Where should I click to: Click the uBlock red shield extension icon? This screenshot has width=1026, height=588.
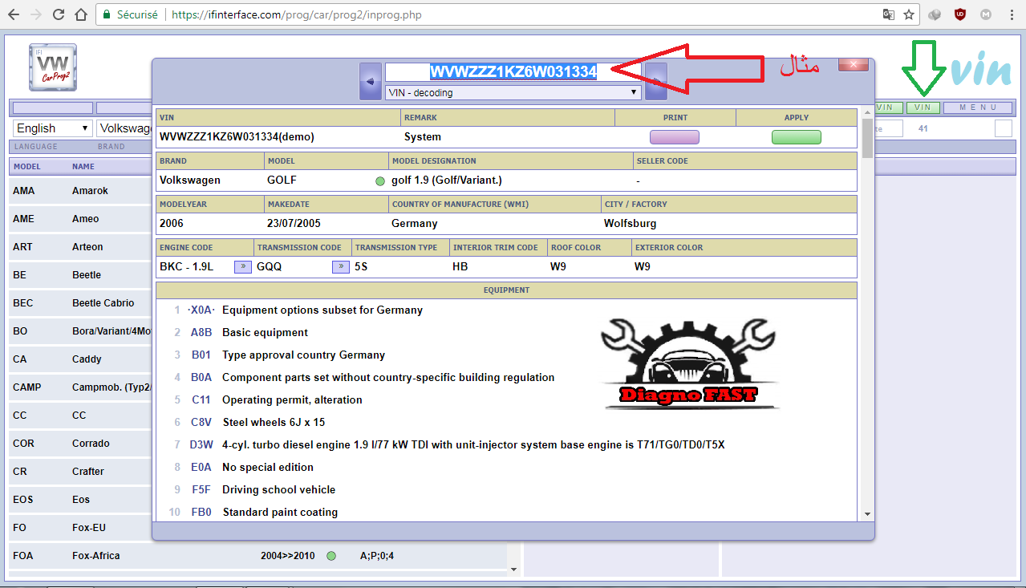pyautogui.click(x=960, y=14)
